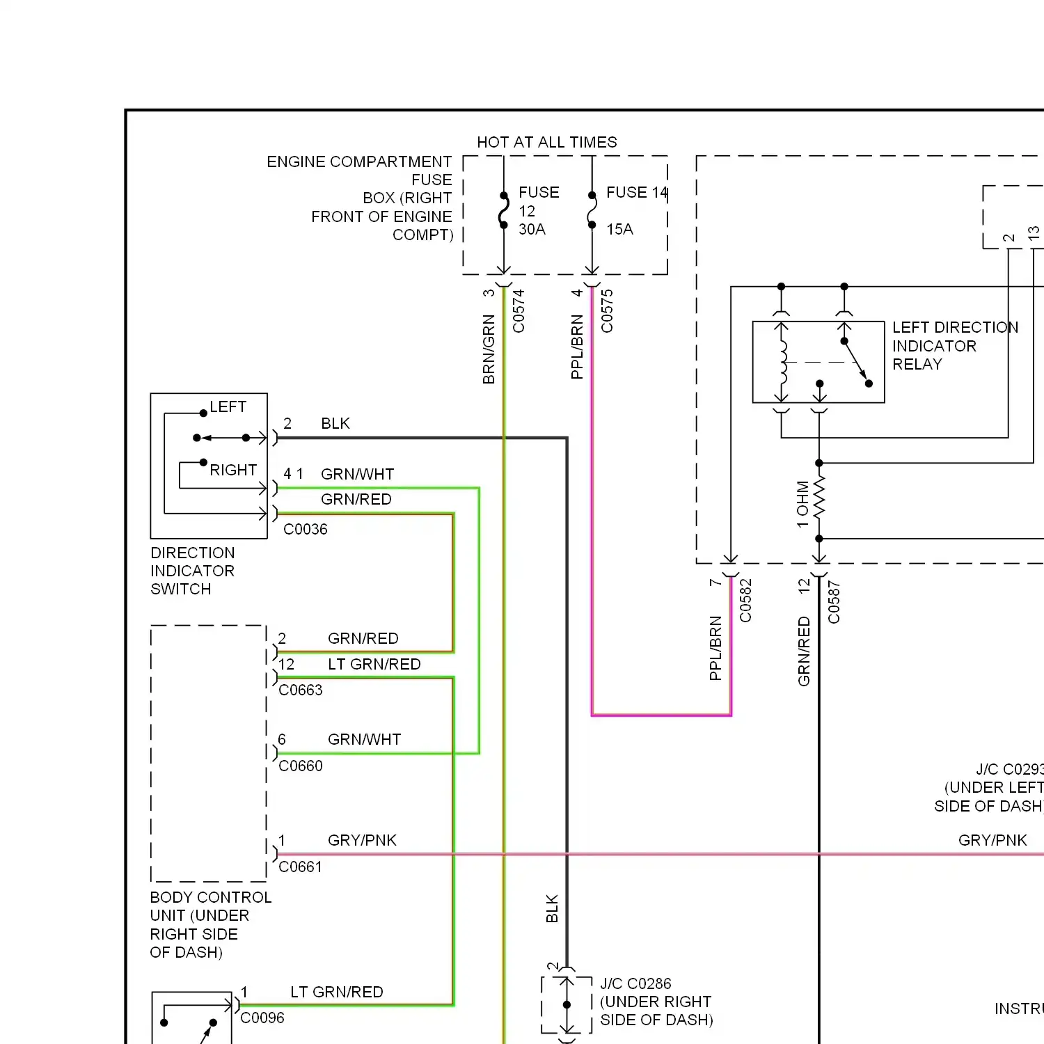Screen dimensions: 1044x1044
Task: Click the BODY CONTROL UNIT label
Action: 211,924
